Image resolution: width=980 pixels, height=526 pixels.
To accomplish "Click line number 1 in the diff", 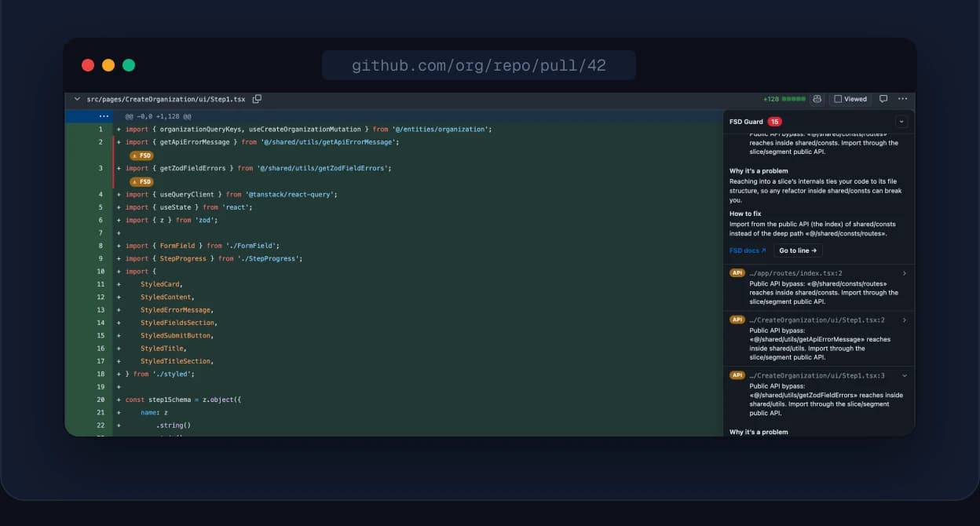I will (101, 129).
